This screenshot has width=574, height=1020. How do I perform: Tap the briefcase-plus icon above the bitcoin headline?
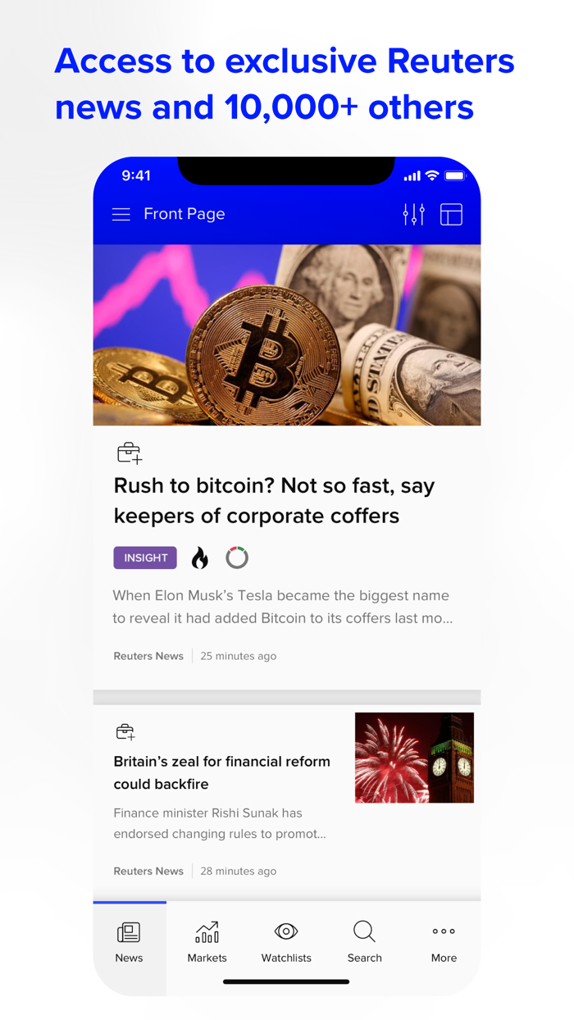pyautogui.click(x=129, y=453)
